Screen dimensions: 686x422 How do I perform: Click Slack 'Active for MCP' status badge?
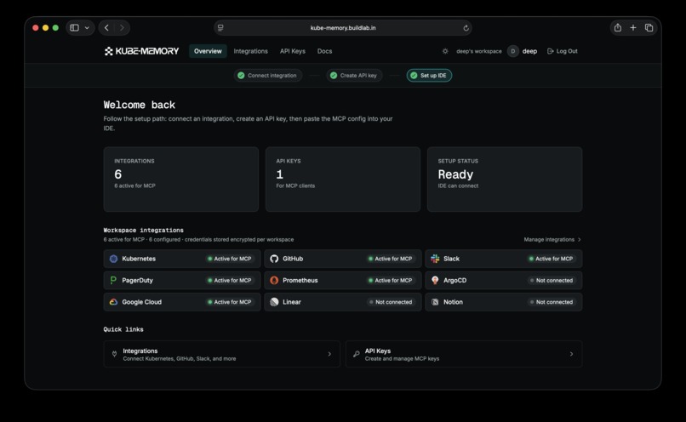coord(552,259)
